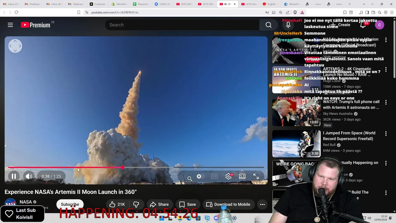Open the Brave Shields lion icon
Image resolution: width=396 pixels, height=223 pixels.
pos(295,12)
